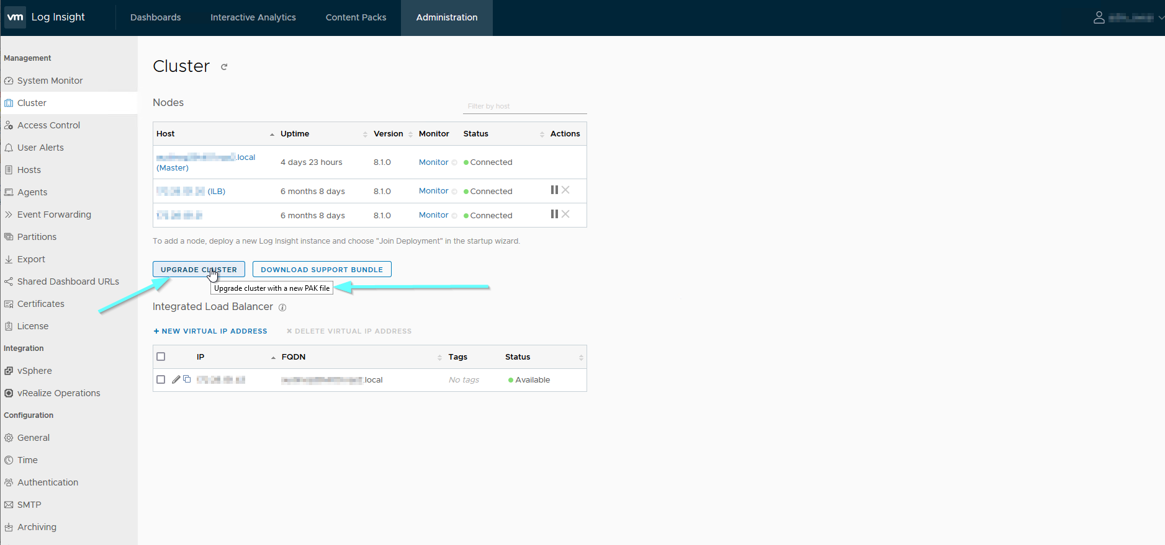
Task: Click the Master host name link
Action: (205, 162)
